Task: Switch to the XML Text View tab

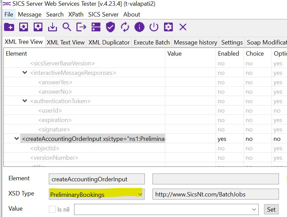Action: click(65, 42)
